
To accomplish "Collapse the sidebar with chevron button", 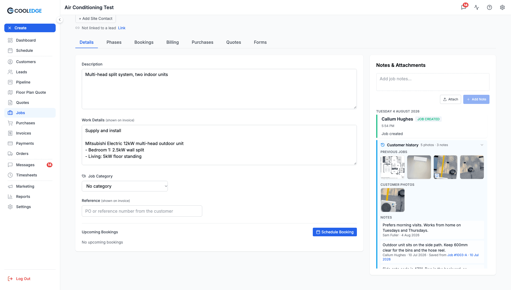I will [x=60, y=20].
